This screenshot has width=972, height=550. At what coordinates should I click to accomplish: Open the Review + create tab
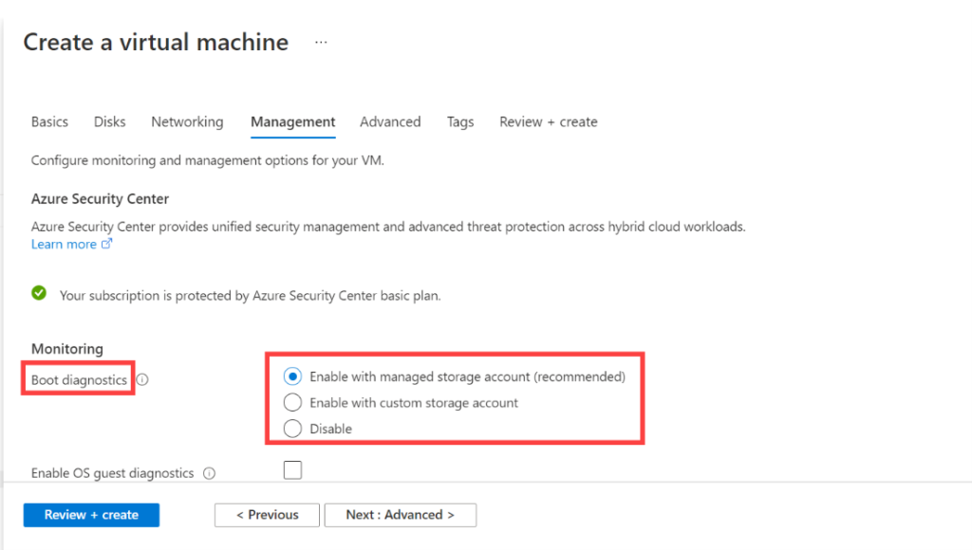549,122
